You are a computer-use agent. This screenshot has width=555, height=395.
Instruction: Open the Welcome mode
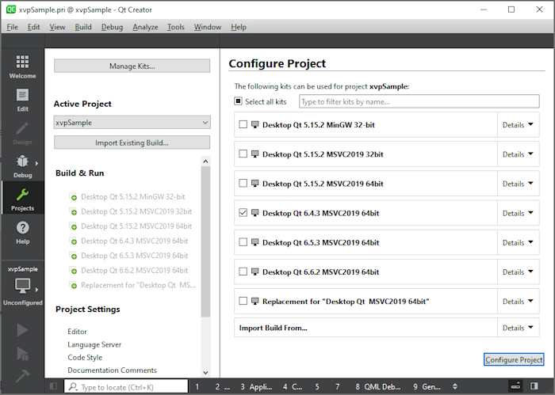point(22,66)
